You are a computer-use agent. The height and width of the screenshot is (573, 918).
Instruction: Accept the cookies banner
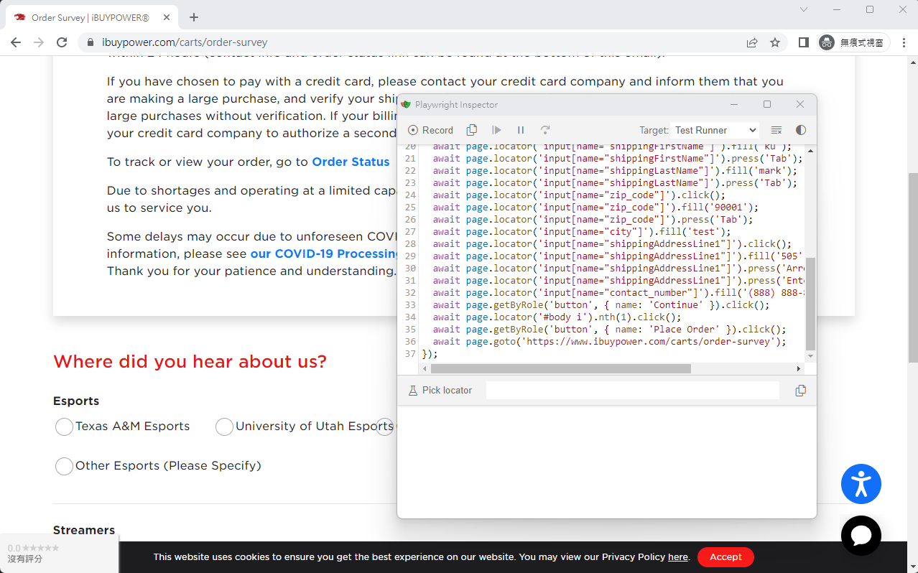pyautogui.click(x=725, y=557)
